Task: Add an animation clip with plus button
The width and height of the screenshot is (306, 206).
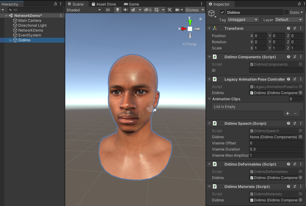Action: (x=287, y=113)
